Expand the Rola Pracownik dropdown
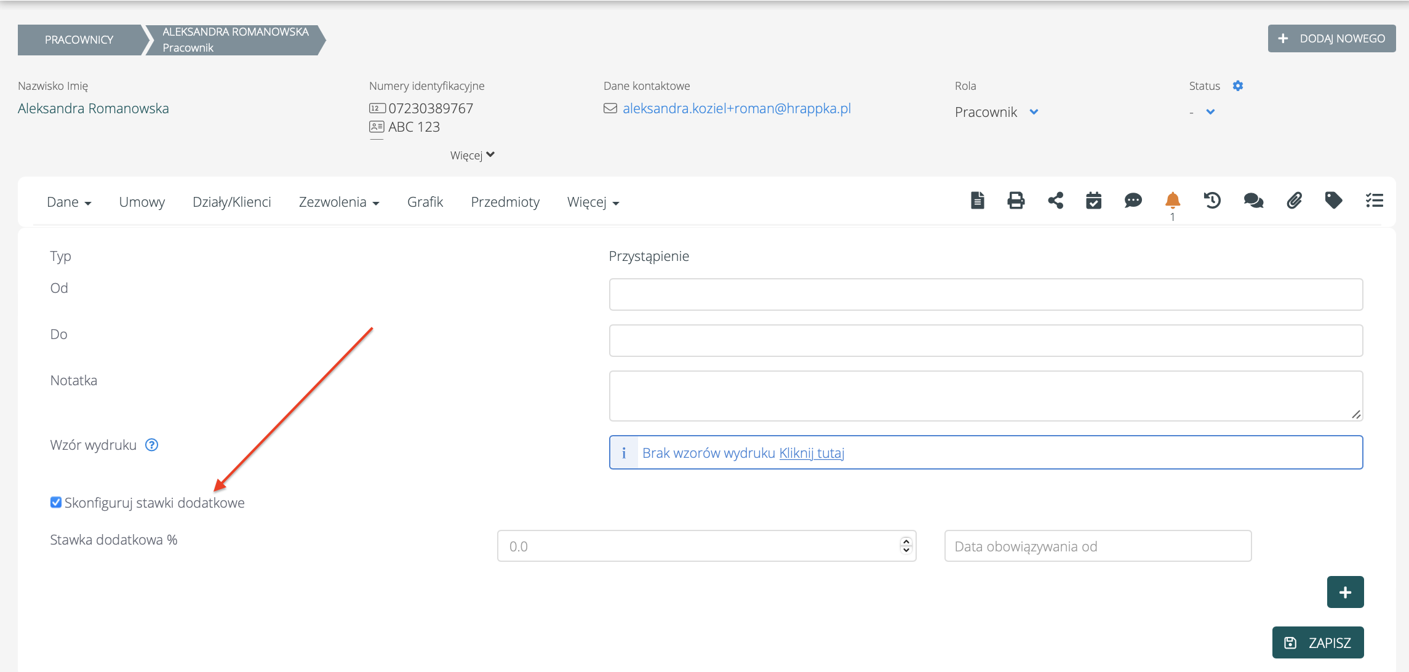Image resolution: width=1409 pixels, height=672 pixels. pos(1034,112)
